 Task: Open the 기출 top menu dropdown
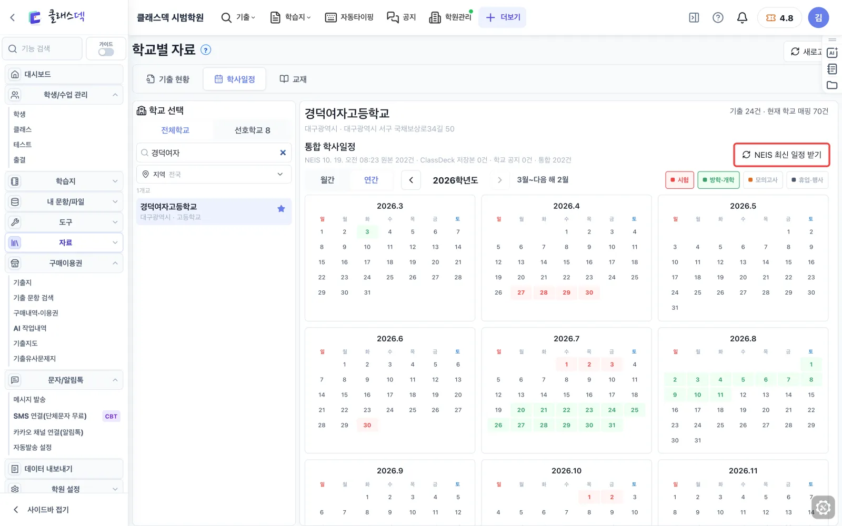[238, 17]
